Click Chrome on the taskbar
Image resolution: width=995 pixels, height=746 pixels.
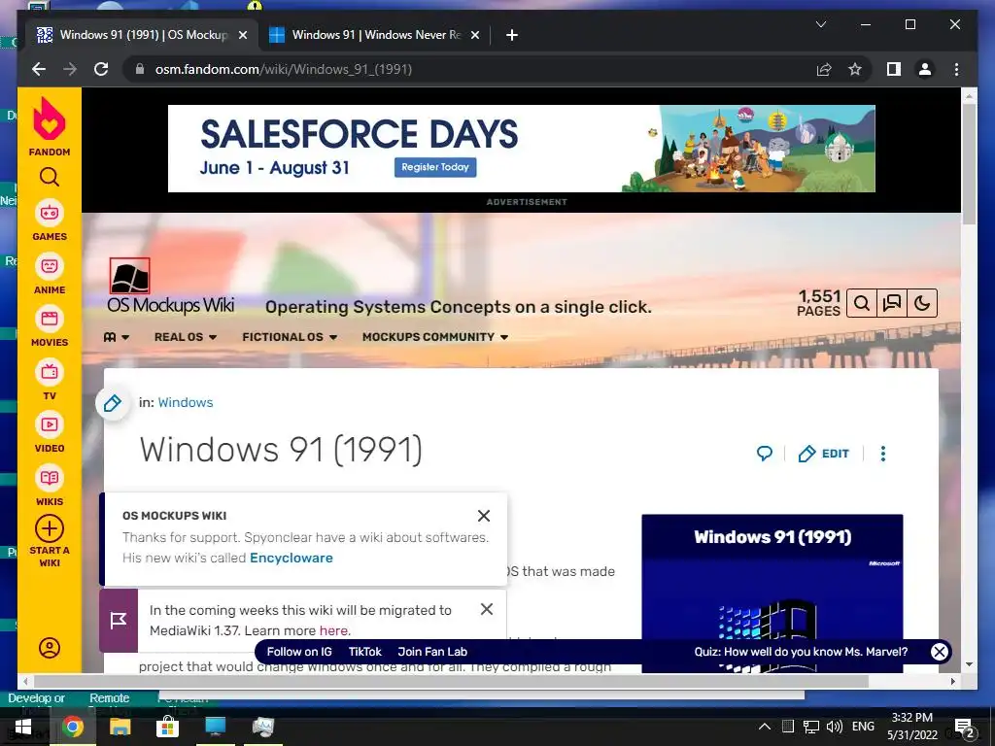(x=72, y=727)
